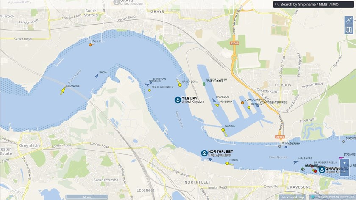356x200 pixels.
Task: Select the Tilbury port anchor icon
Action: click(x=178, y=100)
